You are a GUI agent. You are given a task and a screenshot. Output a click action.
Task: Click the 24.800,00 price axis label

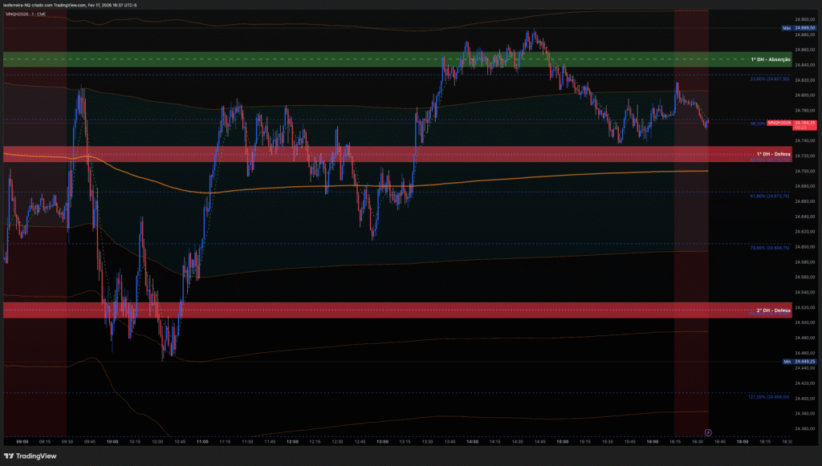[x=804, y=95]
